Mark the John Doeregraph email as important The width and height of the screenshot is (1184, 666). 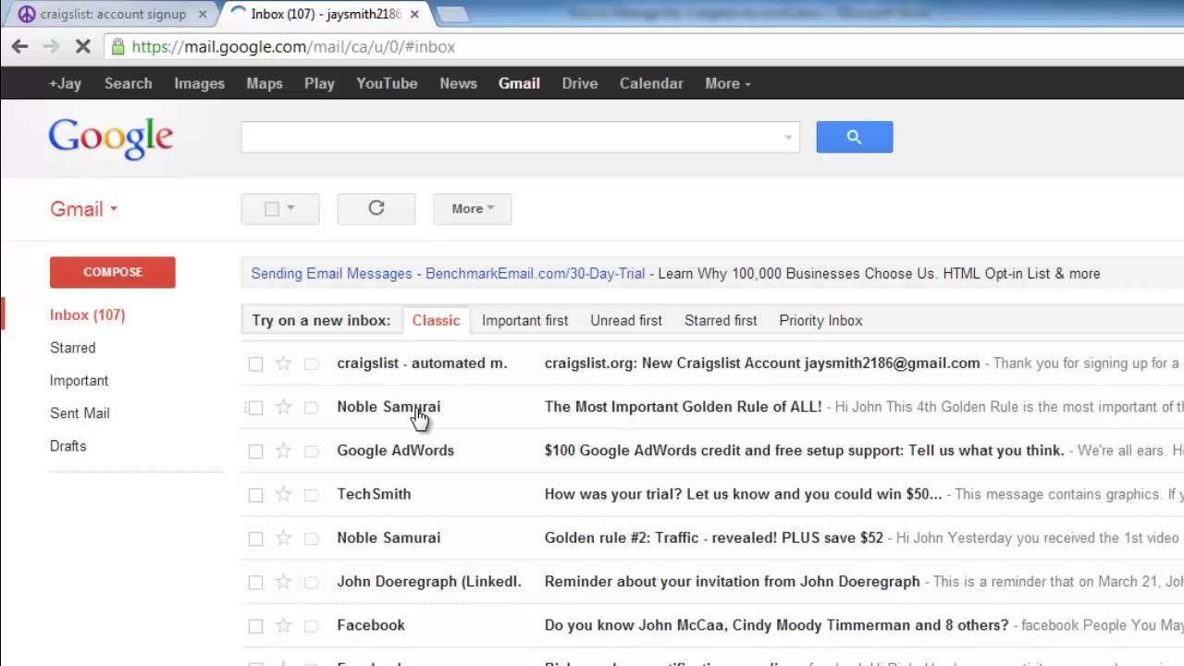(x=312, y=582)
